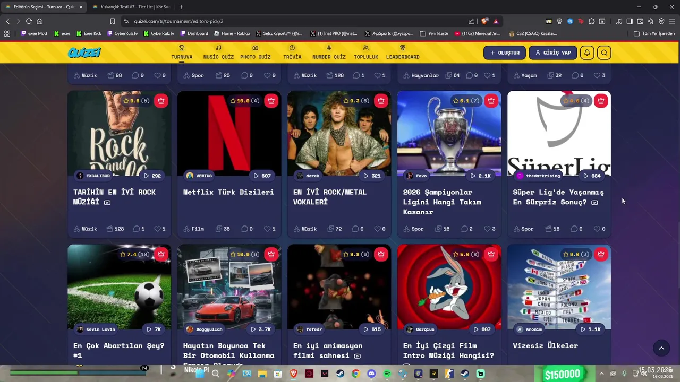The height and width of the screenshot is (382, 680).
Task: Click crown badge on Şampiyonlar Ligi card
Action: pos(491,101)
